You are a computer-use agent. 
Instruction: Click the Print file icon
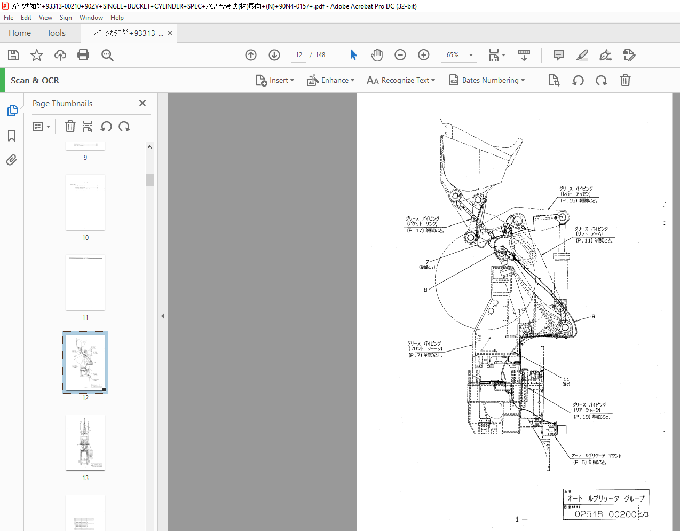coord(83,55)
